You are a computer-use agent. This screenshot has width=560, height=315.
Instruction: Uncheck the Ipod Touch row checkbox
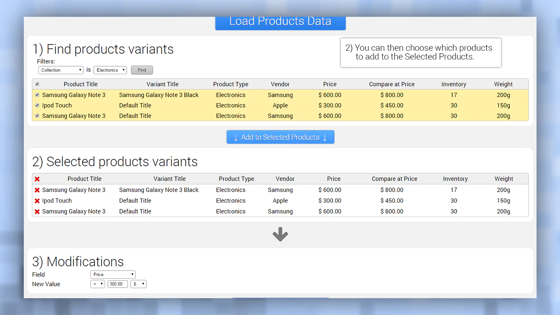pos(37,105)
